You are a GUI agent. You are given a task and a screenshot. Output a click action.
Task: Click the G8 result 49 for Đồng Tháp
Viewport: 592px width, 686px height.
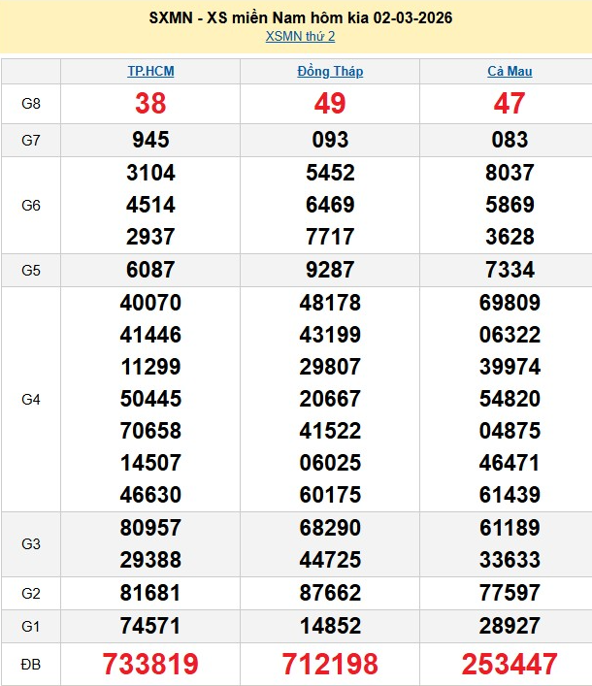coord(330,104)
